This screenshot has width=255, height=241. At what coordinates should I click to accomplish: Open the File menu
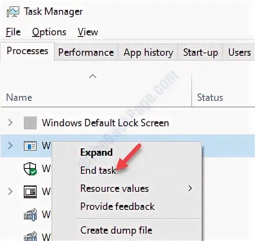[13, 32]
